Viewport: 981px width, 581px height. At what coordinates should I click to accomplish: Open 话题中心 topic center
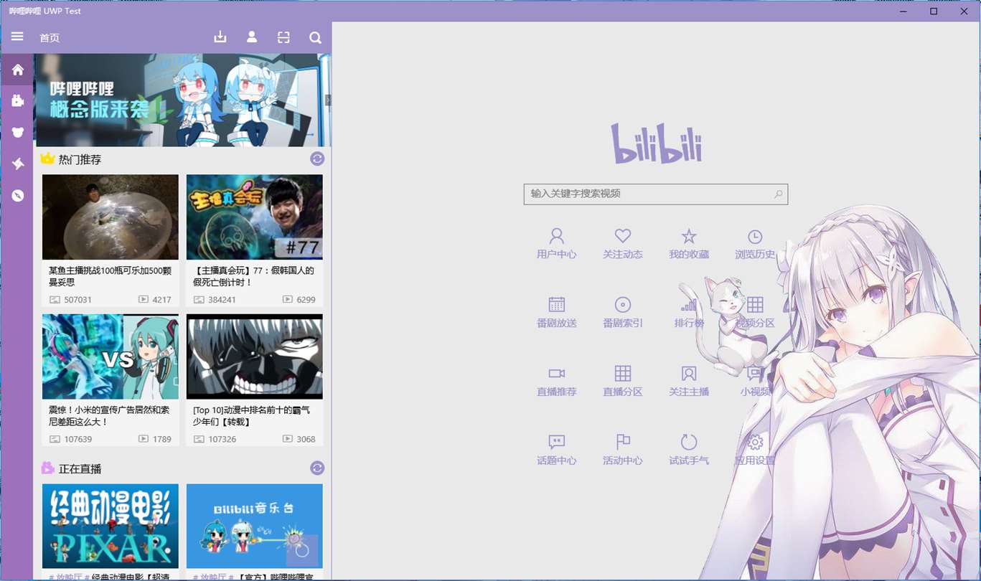coord(556,450)
